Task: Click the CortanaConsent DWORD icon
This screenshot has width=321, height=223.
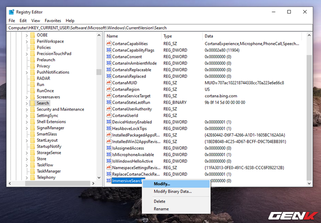Action: coord(108,57)
